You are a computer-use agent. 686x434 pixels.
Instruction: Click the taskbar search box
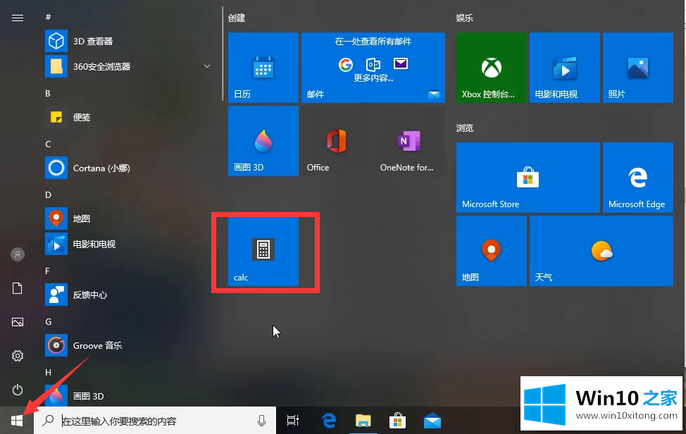pos(155,421)
